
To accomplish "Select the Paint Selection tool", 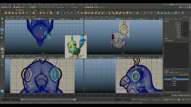I will click(x=2, y=26).
